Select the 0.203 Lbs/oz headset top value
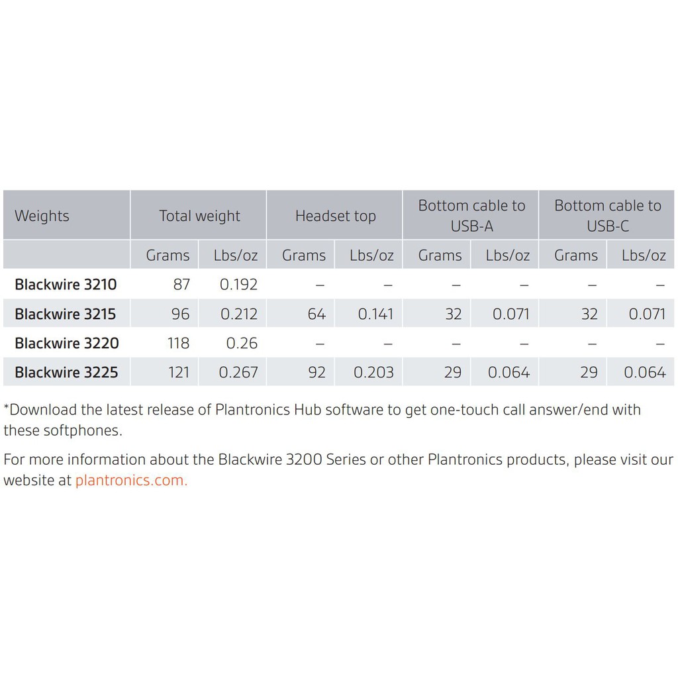 373,372
